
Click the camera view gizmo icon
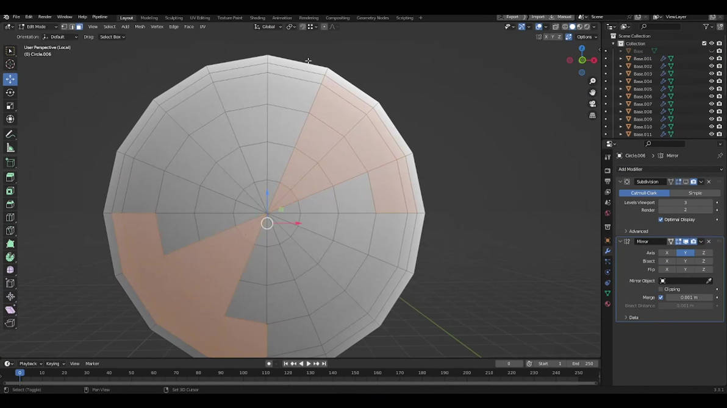point(592,104)
